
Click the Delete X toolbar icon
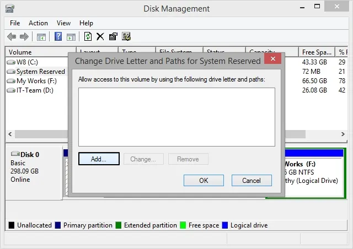[100, 36]
